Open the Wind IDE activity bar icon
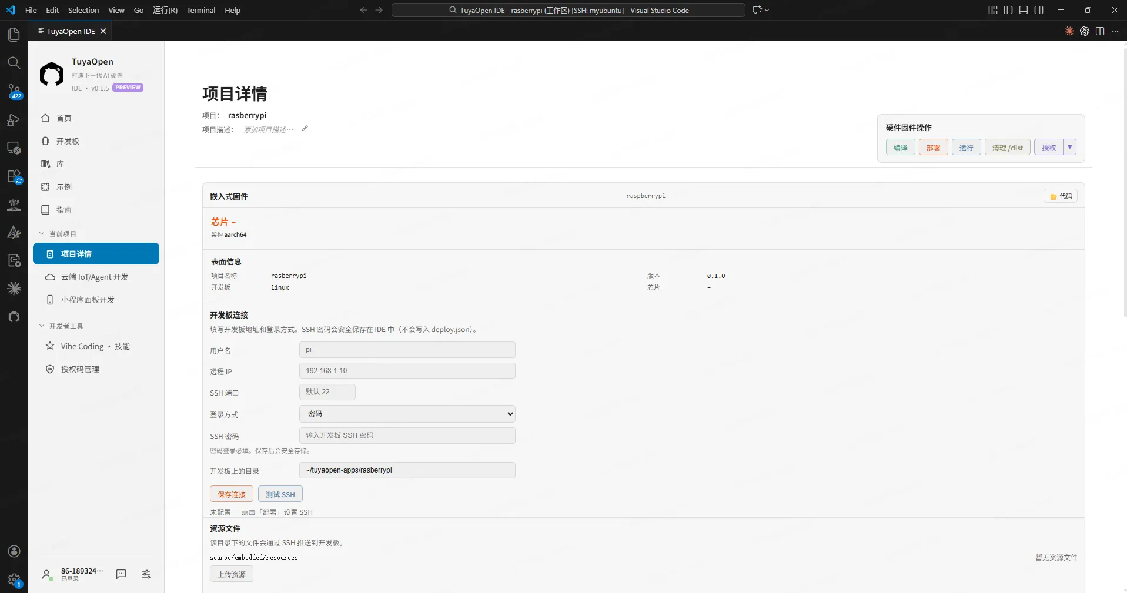This screenshot has height=593, width=1127. (x=14, y=205)
